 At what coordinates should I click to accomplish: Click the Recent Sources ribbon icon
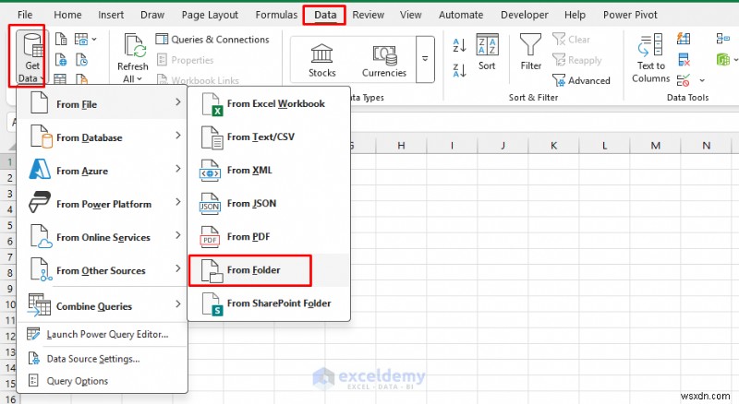pos(81,59)
